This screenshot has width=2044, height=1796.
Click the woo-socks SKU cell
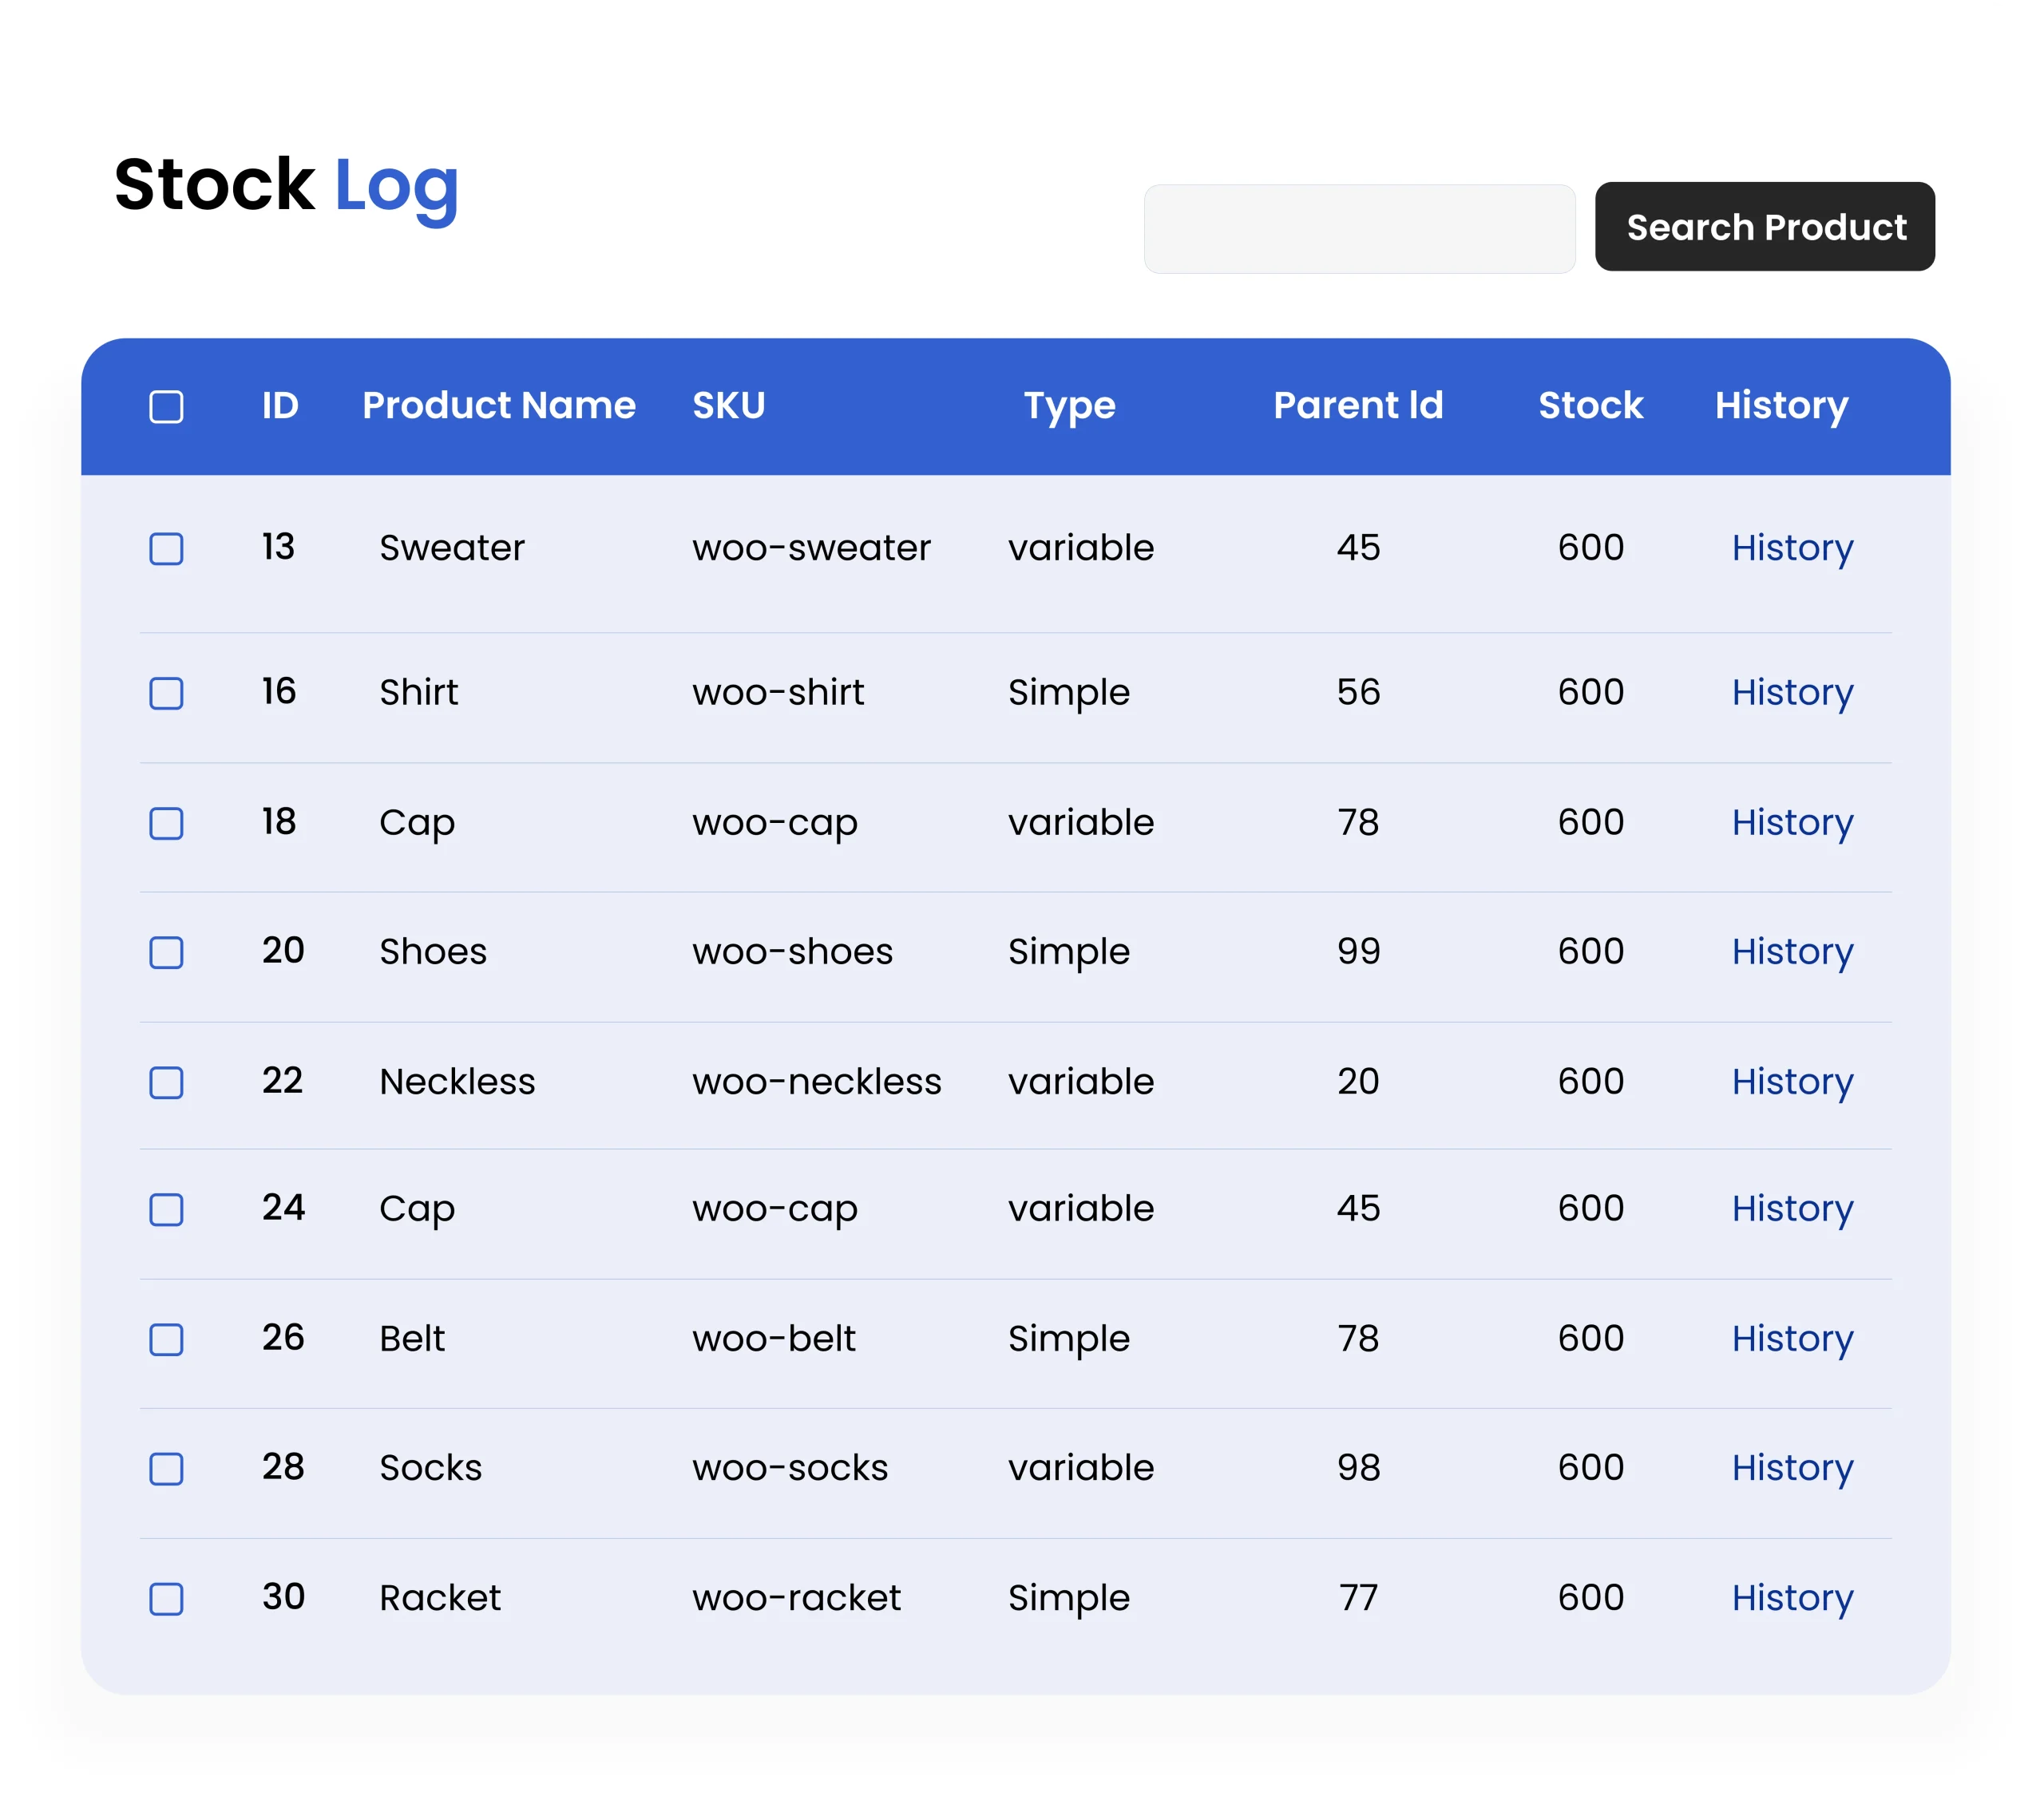pyautogui.click(x=790, y=1467)
